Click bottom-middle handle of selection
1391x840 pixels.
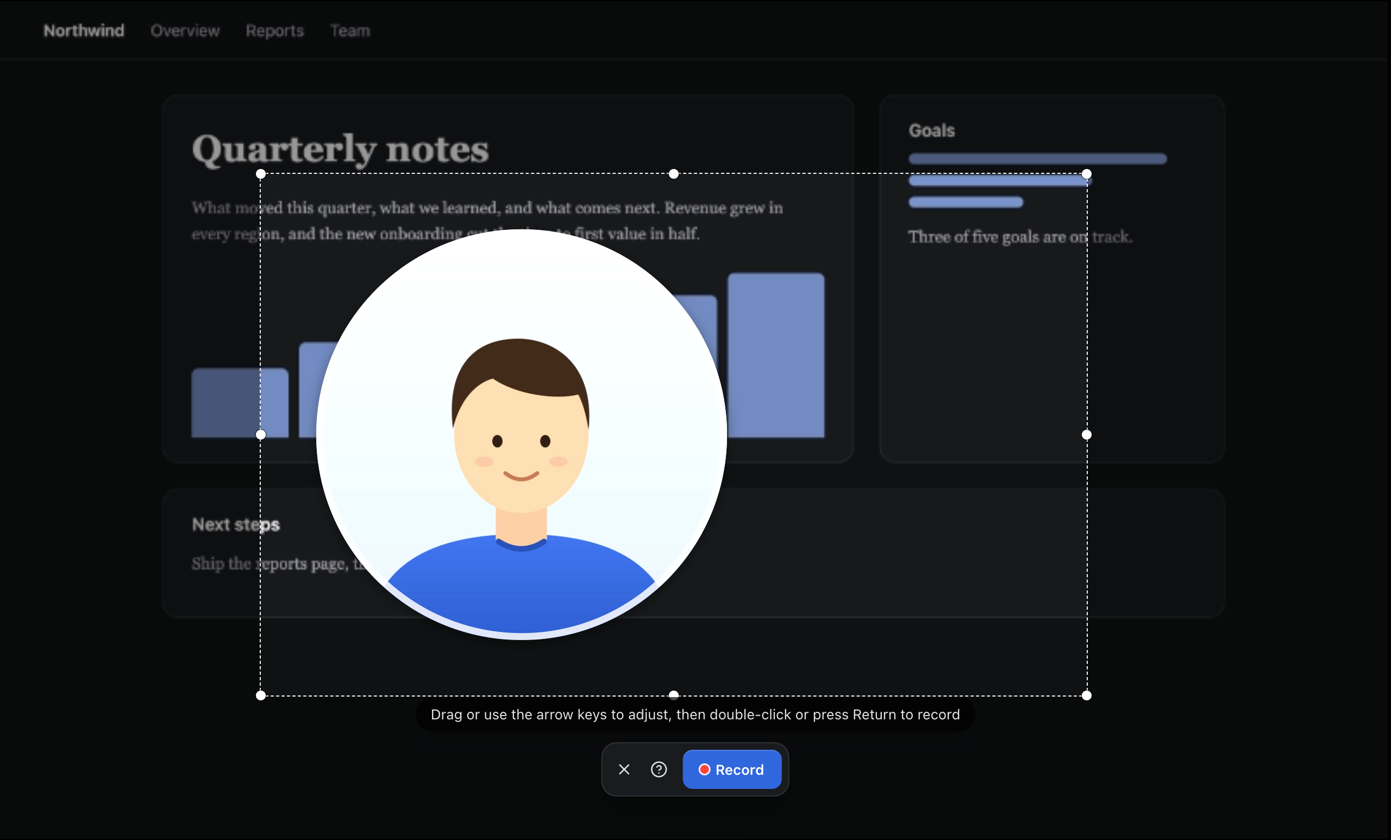pyautogui.click(x=673, y=695)
